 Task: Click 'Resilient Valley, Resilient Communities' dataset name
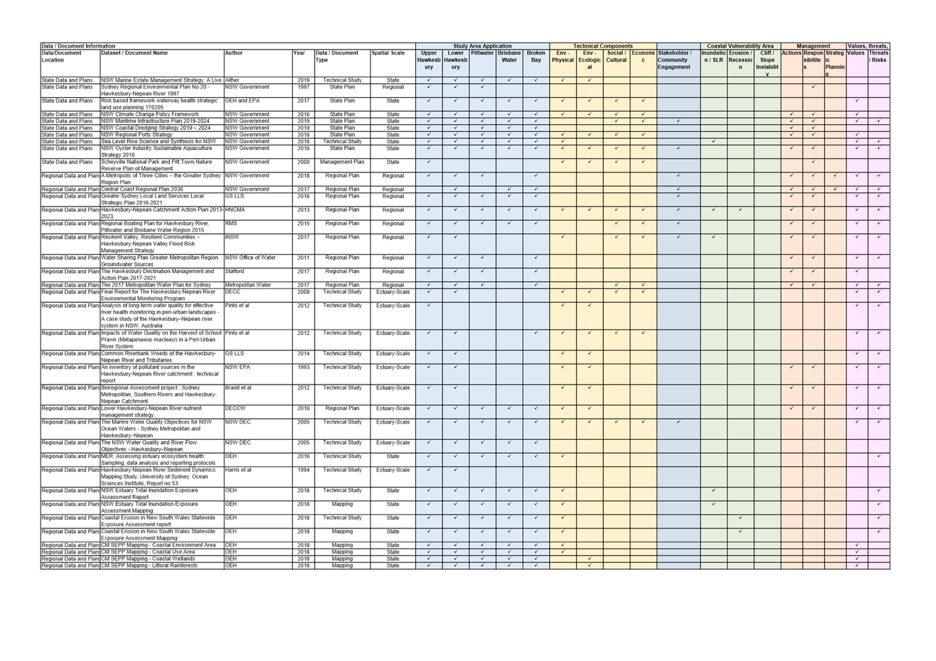click(x=161, y=244)
